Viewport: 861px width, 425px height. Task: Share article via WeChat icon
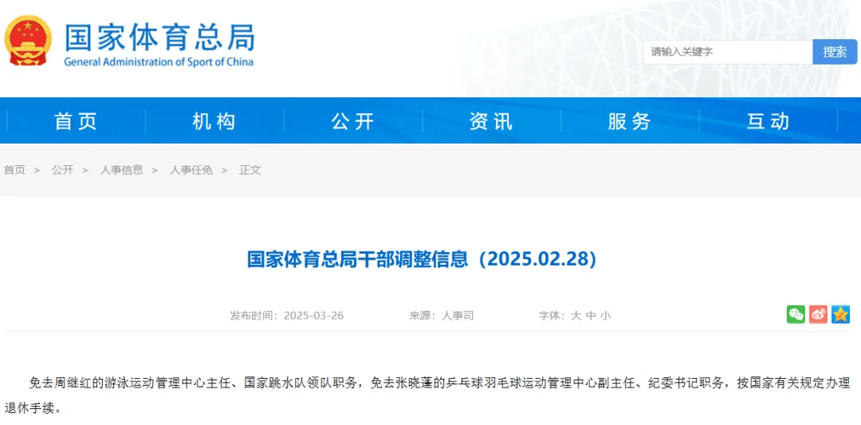796,314
